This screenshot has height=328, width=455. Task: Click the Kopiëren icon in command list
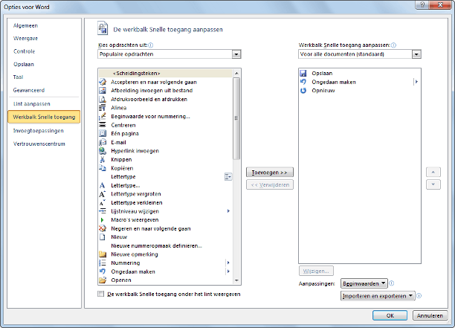[x=103, y=168]
